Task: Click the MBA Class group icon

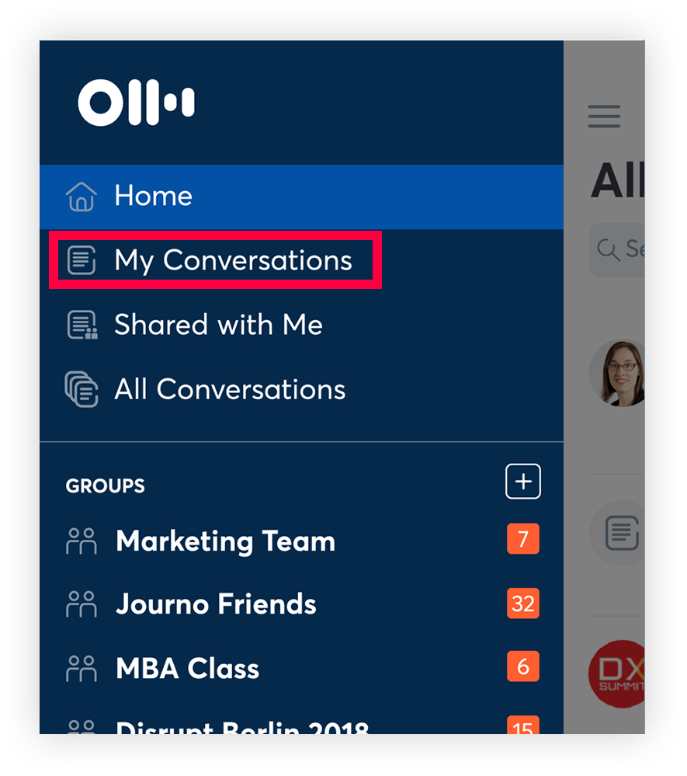Action: point(82,669)
